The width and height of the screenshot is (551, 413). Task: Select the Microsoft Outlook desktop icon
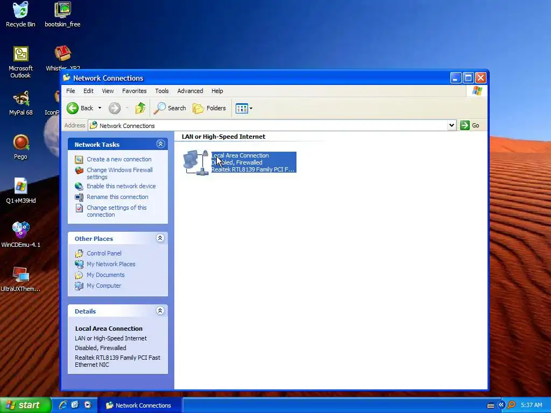click(20, 62)
